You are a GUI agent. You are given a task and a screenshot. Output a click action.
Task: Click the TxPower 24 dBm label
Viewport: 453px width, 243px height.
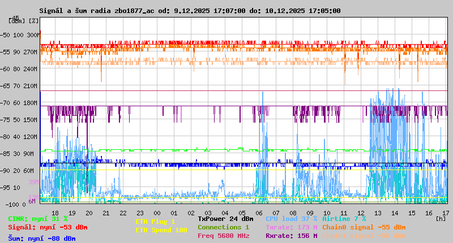pyautogui.click(x=225, y=219)
